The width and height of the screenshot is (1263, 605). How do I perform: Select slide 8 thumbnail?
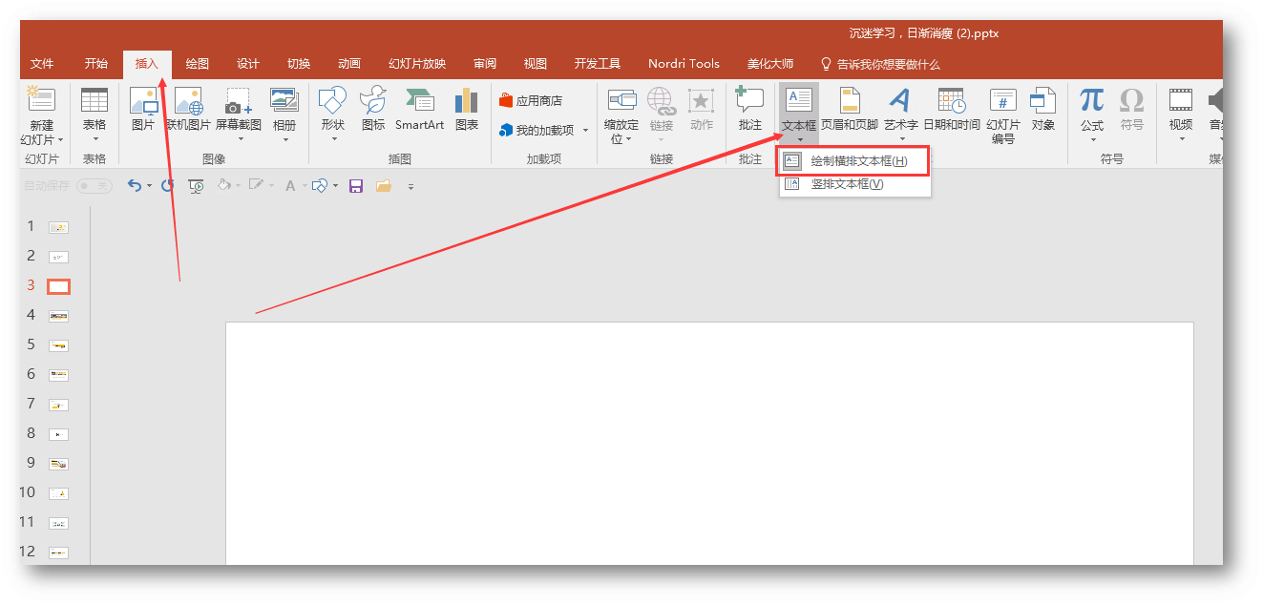pos(59,434)
